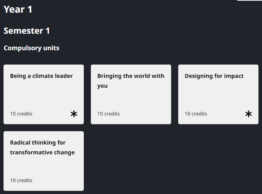This screenshot has height=194, width=262.
Task: Click the white button edge at top right
Action: coord(249,0)
